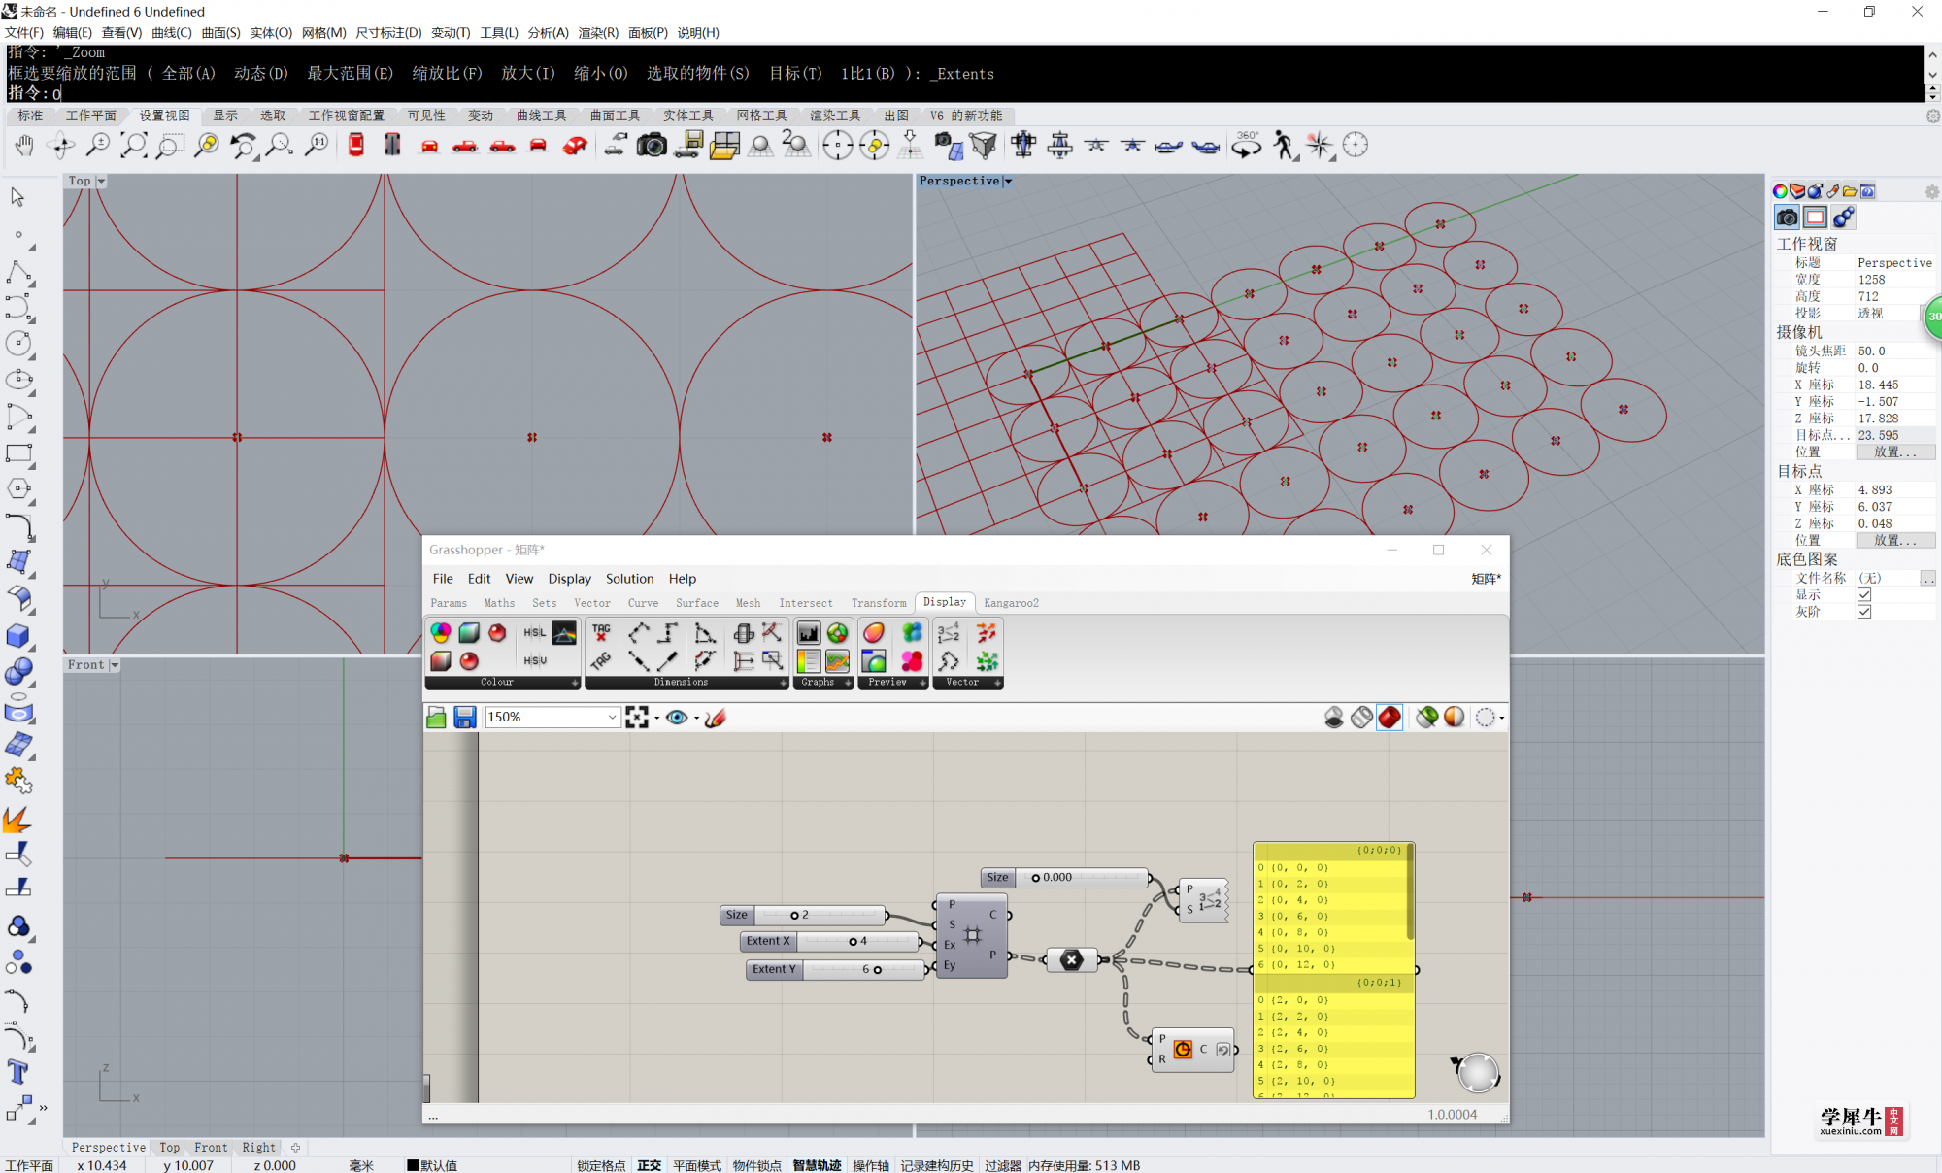Open the Perspective viewport dropdown arrow
The height and width of the screenshot is (1173, 1942).
(x=1008, y=182)
